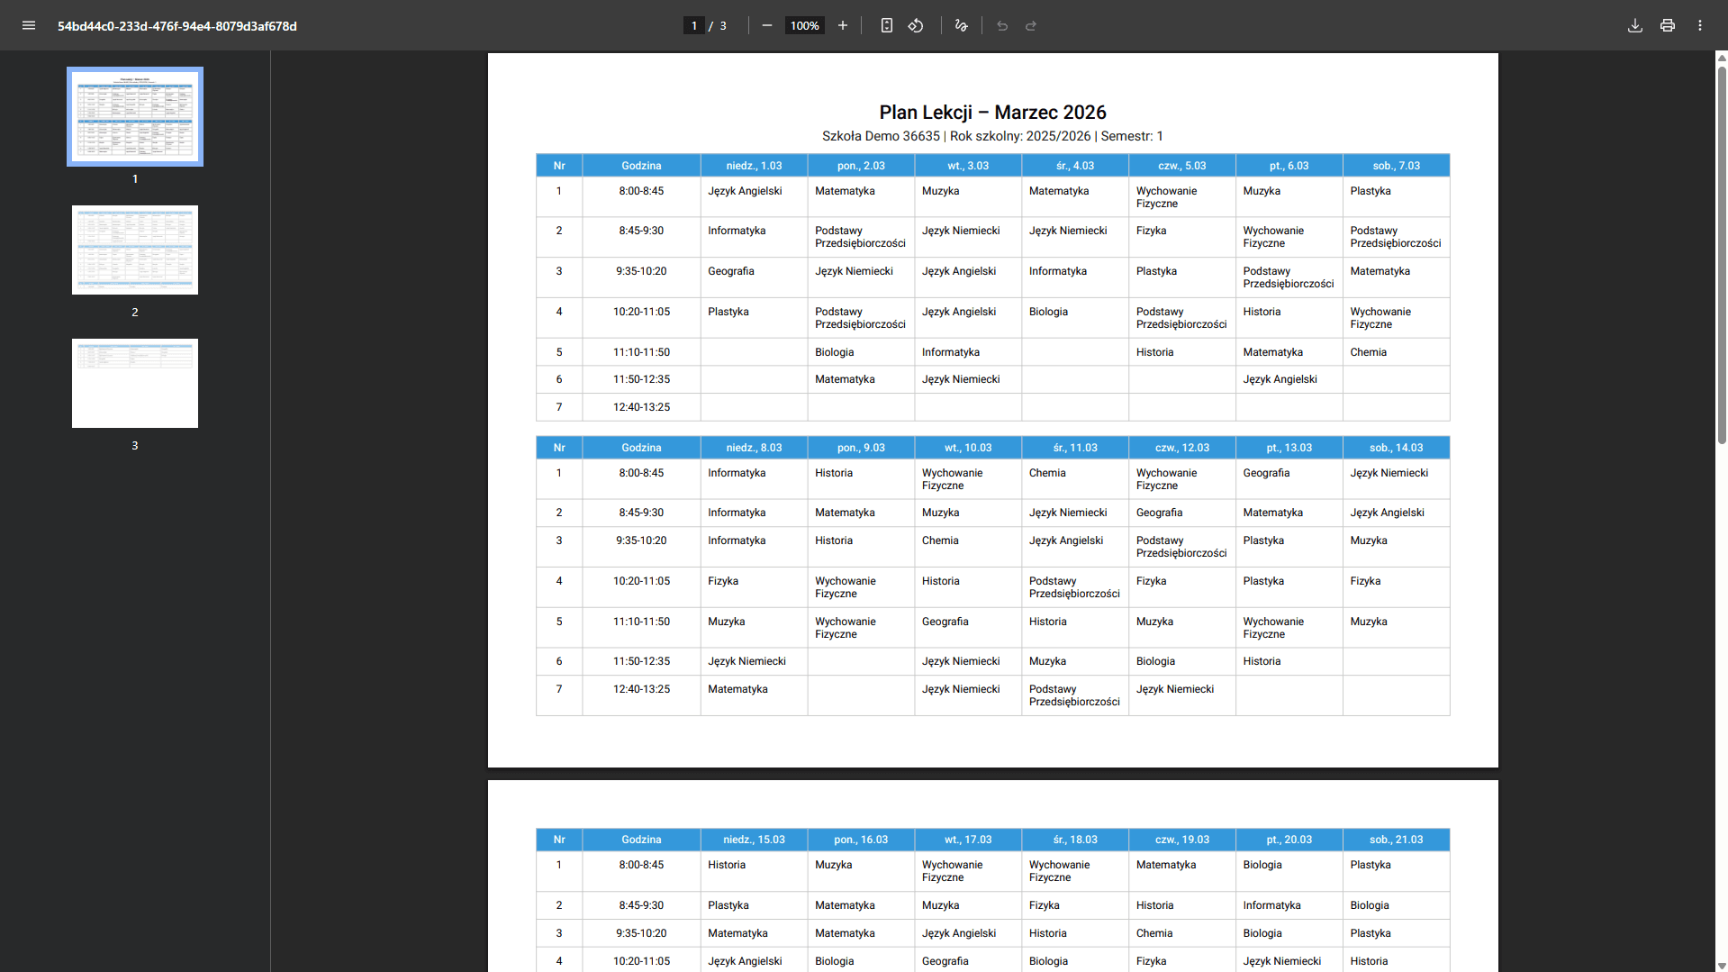1728x972 pixels.
Task: Select page 1 thumbnail
Action: click(135, 116)
